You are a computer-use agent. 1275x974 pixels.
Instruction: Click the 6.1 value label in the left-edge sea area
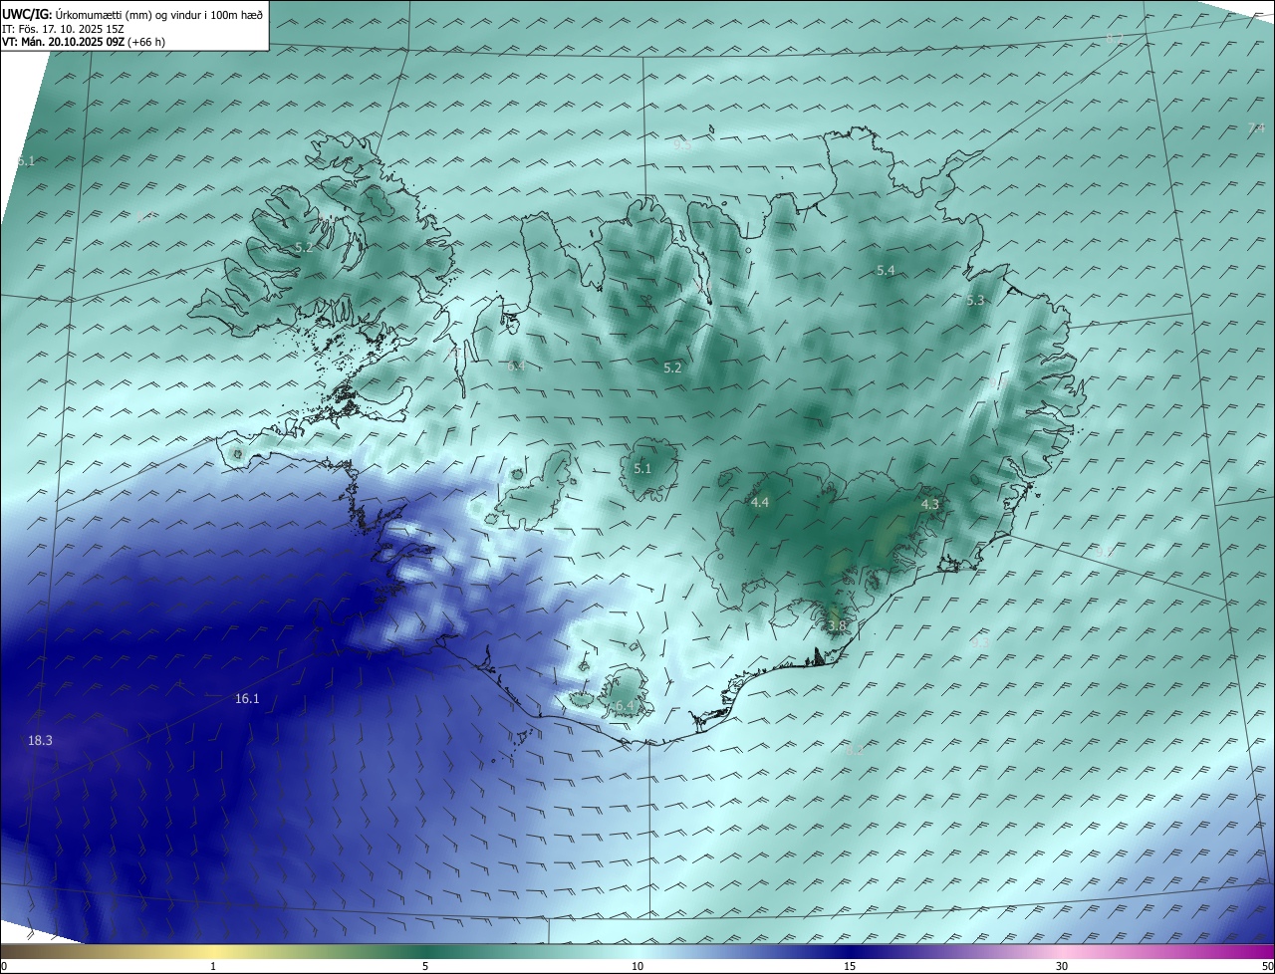click(26, 160)
